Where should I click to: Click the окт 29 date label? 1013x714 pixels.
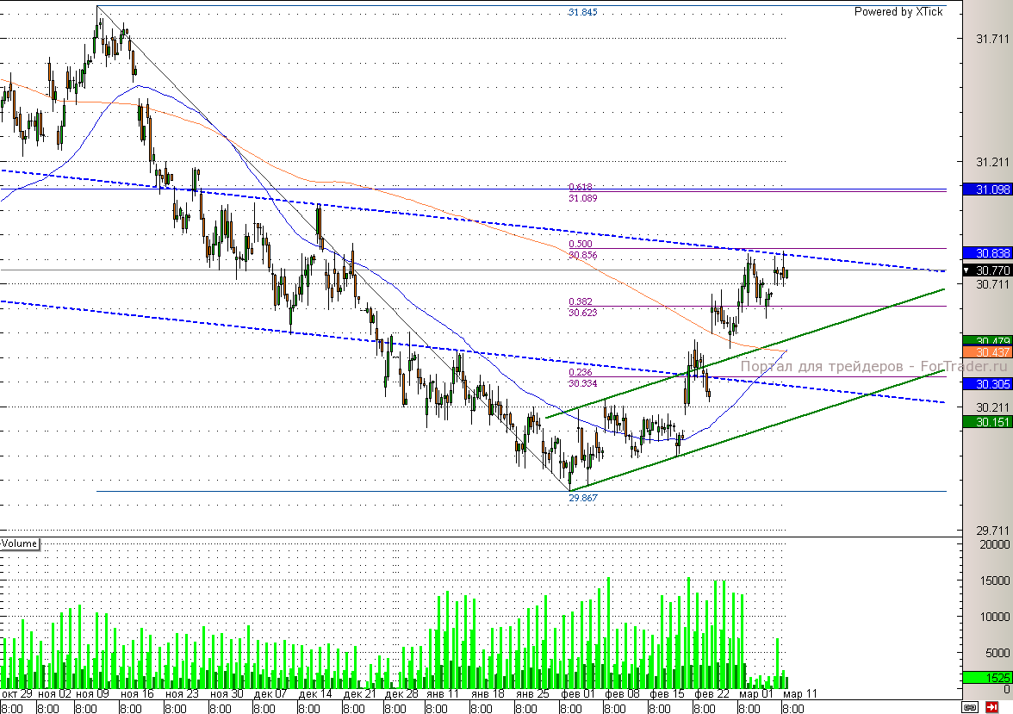click(x=17, y=694)
